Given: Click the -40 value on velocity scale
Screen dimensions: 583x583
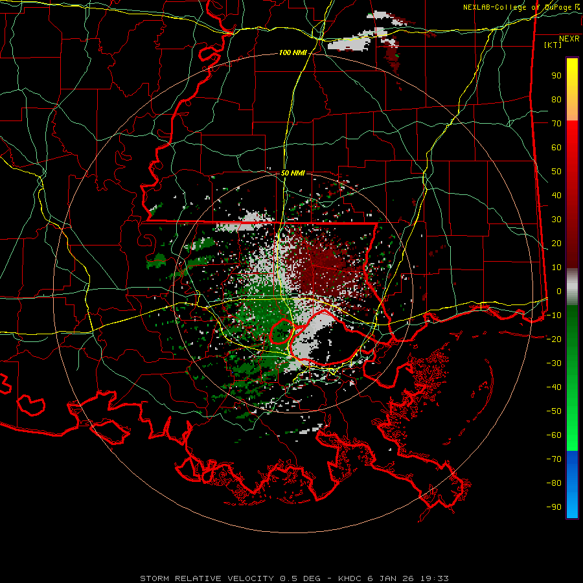Looking at the screenshot, I should 554,387.
